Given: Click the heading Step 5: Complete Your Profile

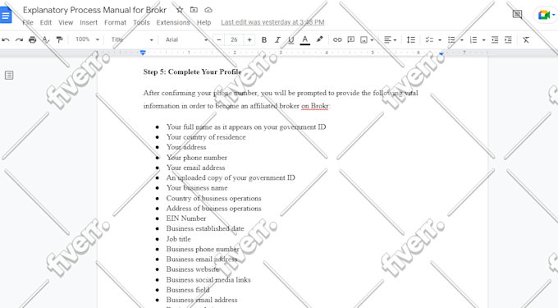Looking at the screenshot, I should 192,71.
